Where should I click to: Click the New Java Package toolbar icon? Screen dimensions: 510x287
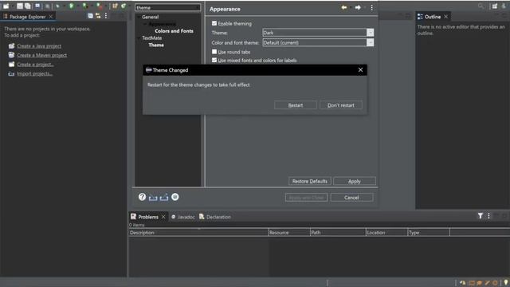pyautogui.click(x=115, y=6)
